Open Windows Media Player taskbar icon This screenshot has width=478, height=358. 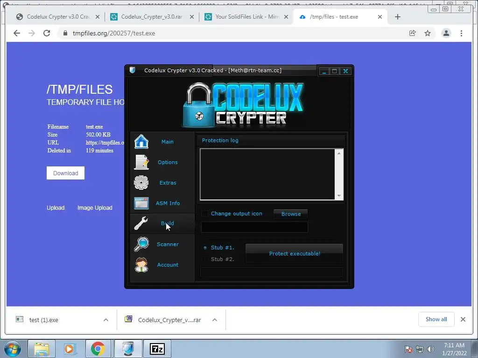click(x=70, y=349)
